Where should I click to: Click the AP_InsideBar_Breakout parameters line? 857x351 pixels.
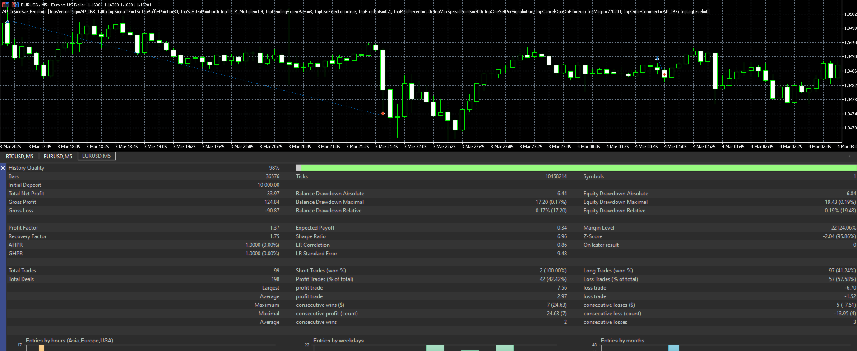pyautogui.click(x=356, y=12)
